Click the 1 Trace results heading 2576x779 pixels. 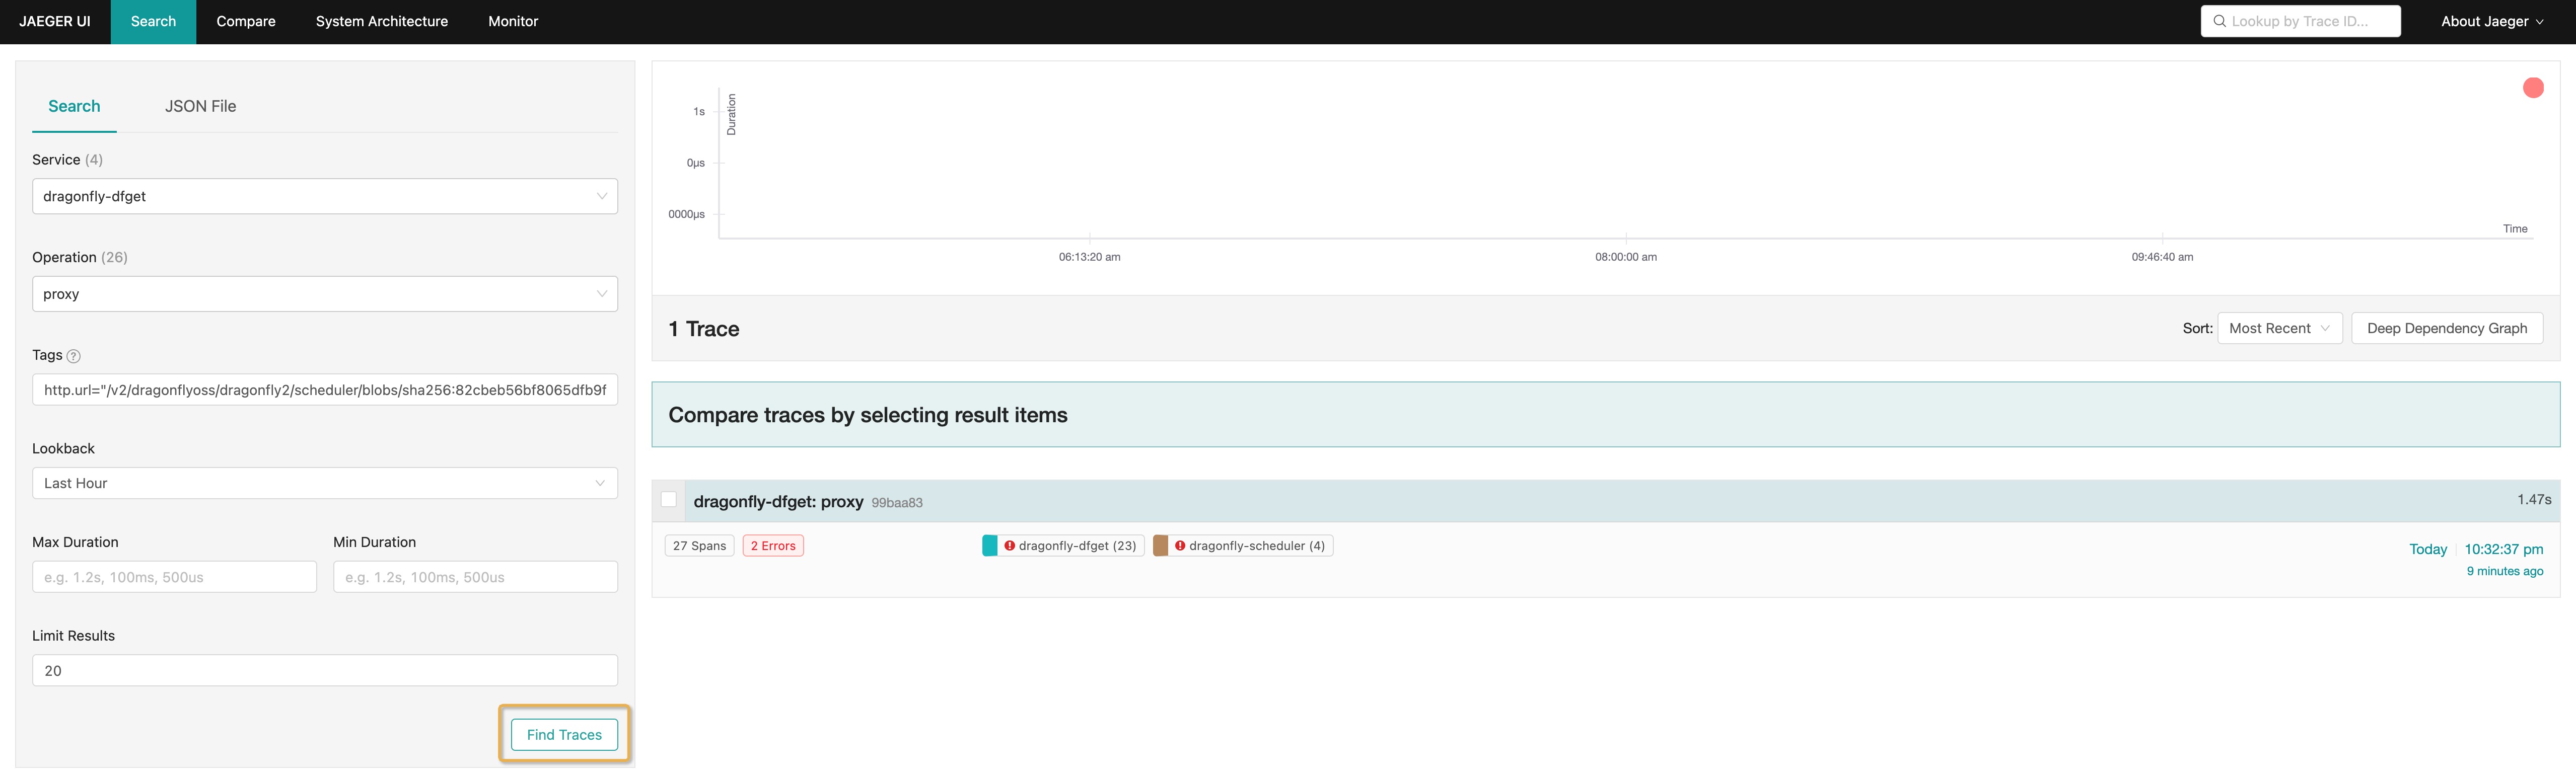[704, 329]
